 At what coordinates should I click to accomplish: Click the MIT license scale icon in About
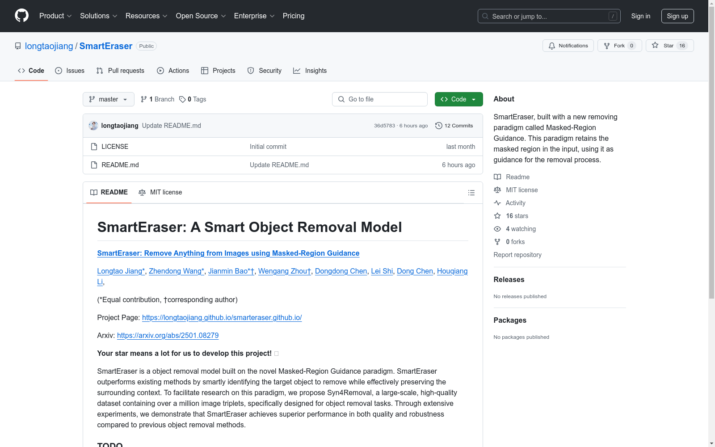497,190
